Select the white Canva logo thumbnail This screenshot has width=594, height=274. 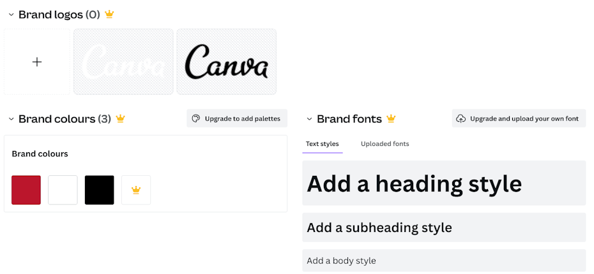pos(123,62)
